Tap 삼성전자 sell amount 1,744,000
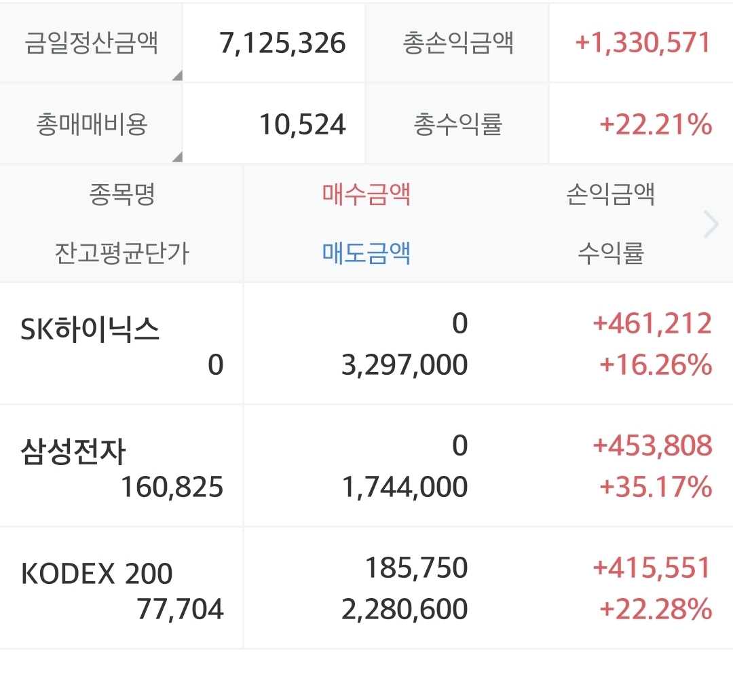This screenshot has width=733, height=683. 405,487
